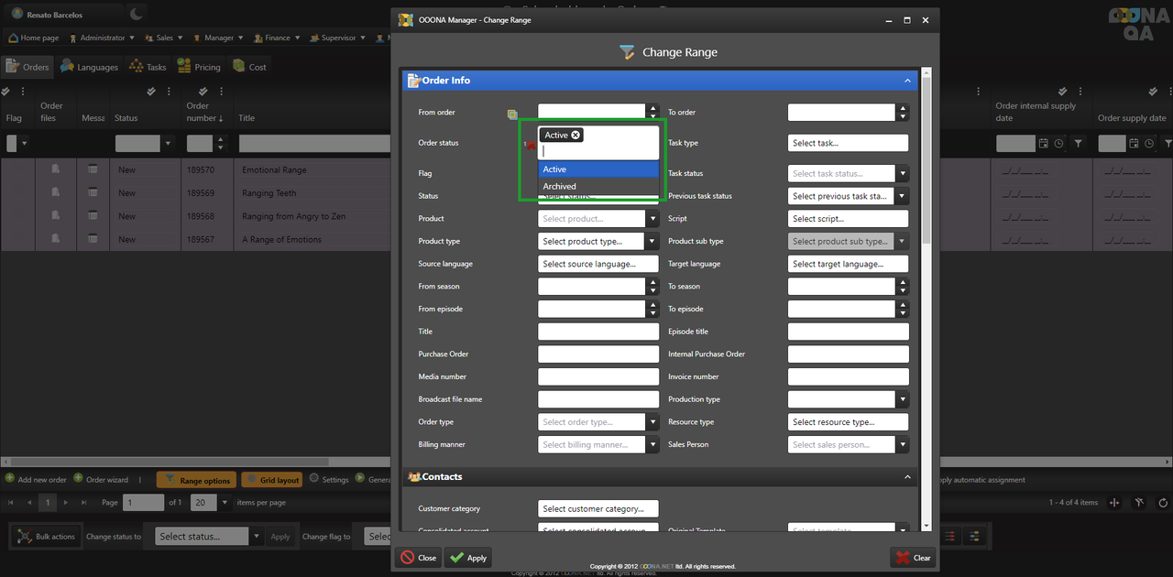
Task: Expand the Task status dropdown
Action: click(x=902, y=174)
